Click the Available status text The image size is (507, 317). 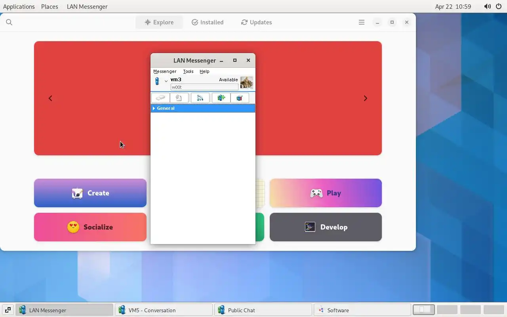(x=229, y=80)
